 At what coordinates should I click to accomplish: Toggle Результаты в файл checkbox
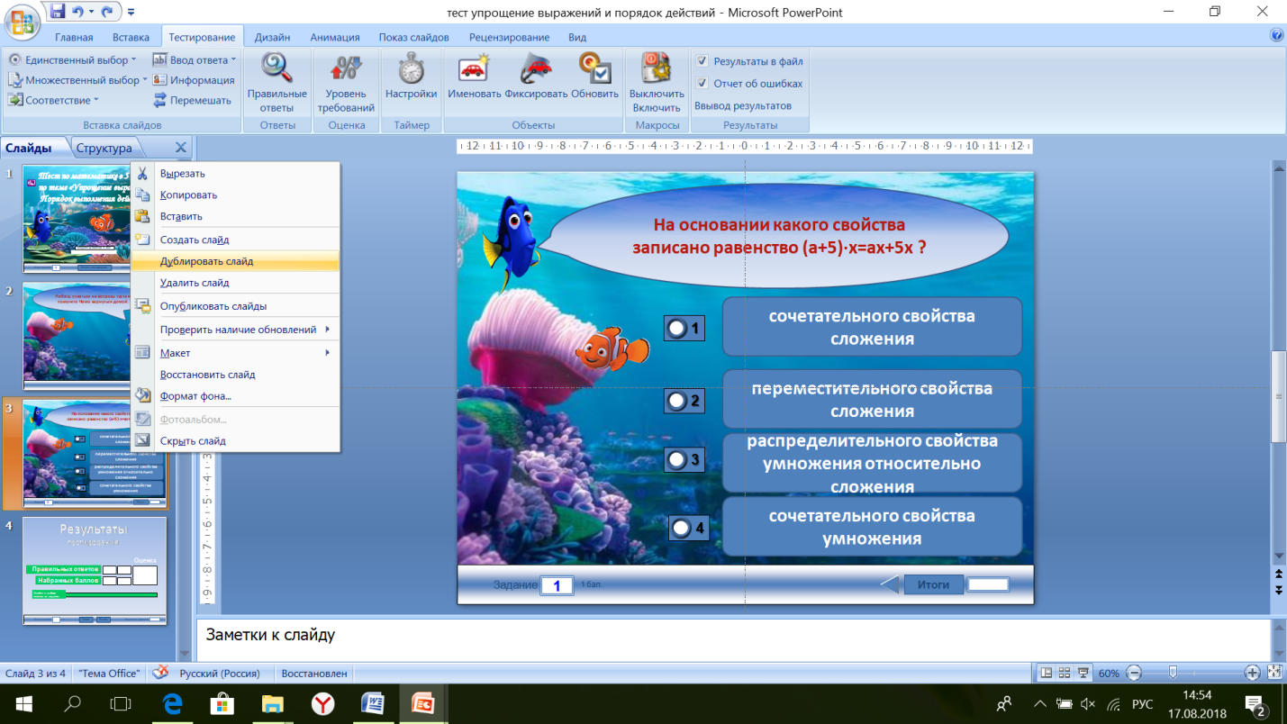tap(703, 61)
